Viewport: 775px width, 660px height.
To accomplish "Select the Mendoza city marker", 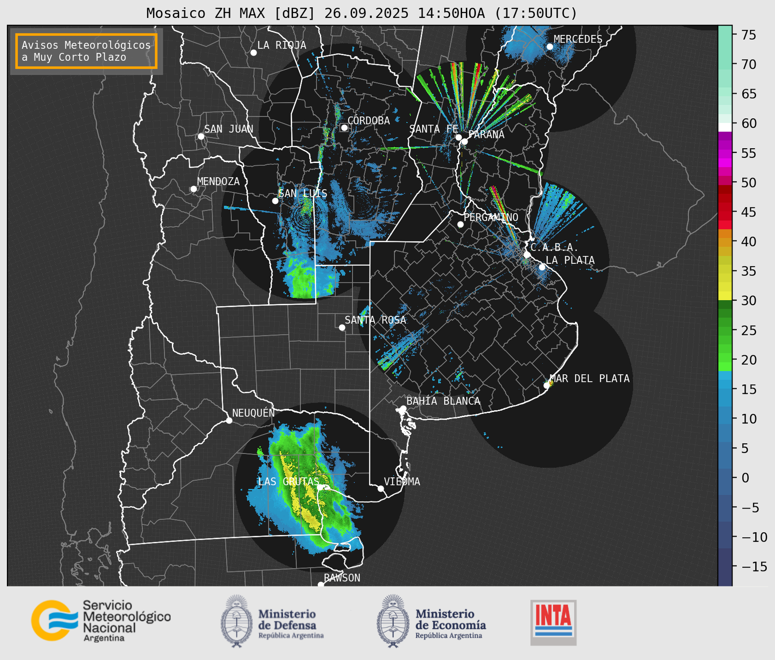I will click(x=193, y=189).
